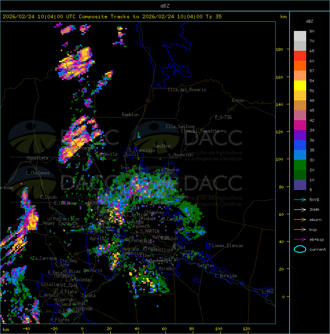Click the L_PAZ place label
Screen dimensions: 330x334
(x=268, y=292)
